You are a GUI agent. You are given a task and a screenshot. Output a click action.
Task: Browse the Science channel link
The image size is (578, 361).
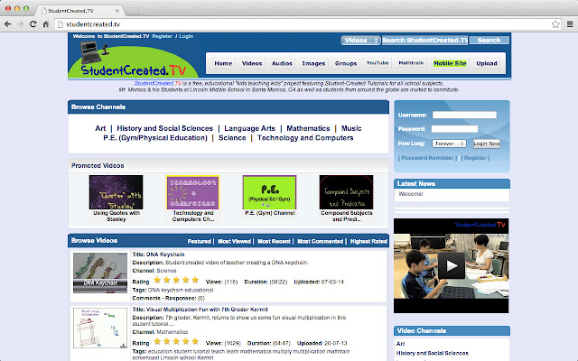point(232,138)
